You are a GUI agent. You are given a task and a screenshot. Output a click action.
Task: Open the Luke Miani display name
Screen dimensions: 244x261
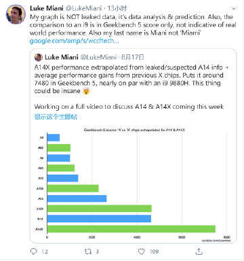coord(47,8)
